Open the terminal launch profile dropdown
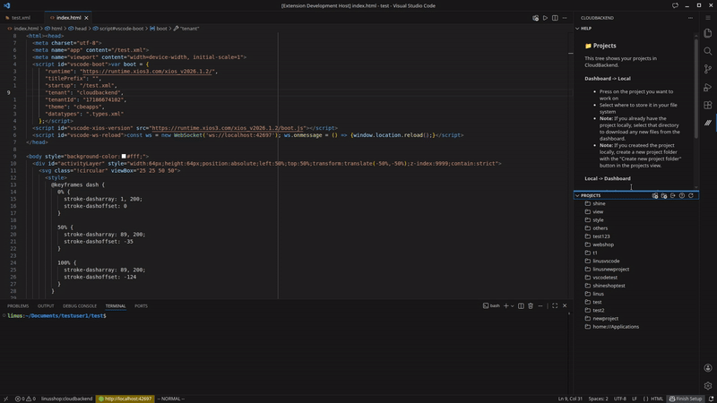The image size is (717, 403). pyautogui.click(x=512, y=305)
